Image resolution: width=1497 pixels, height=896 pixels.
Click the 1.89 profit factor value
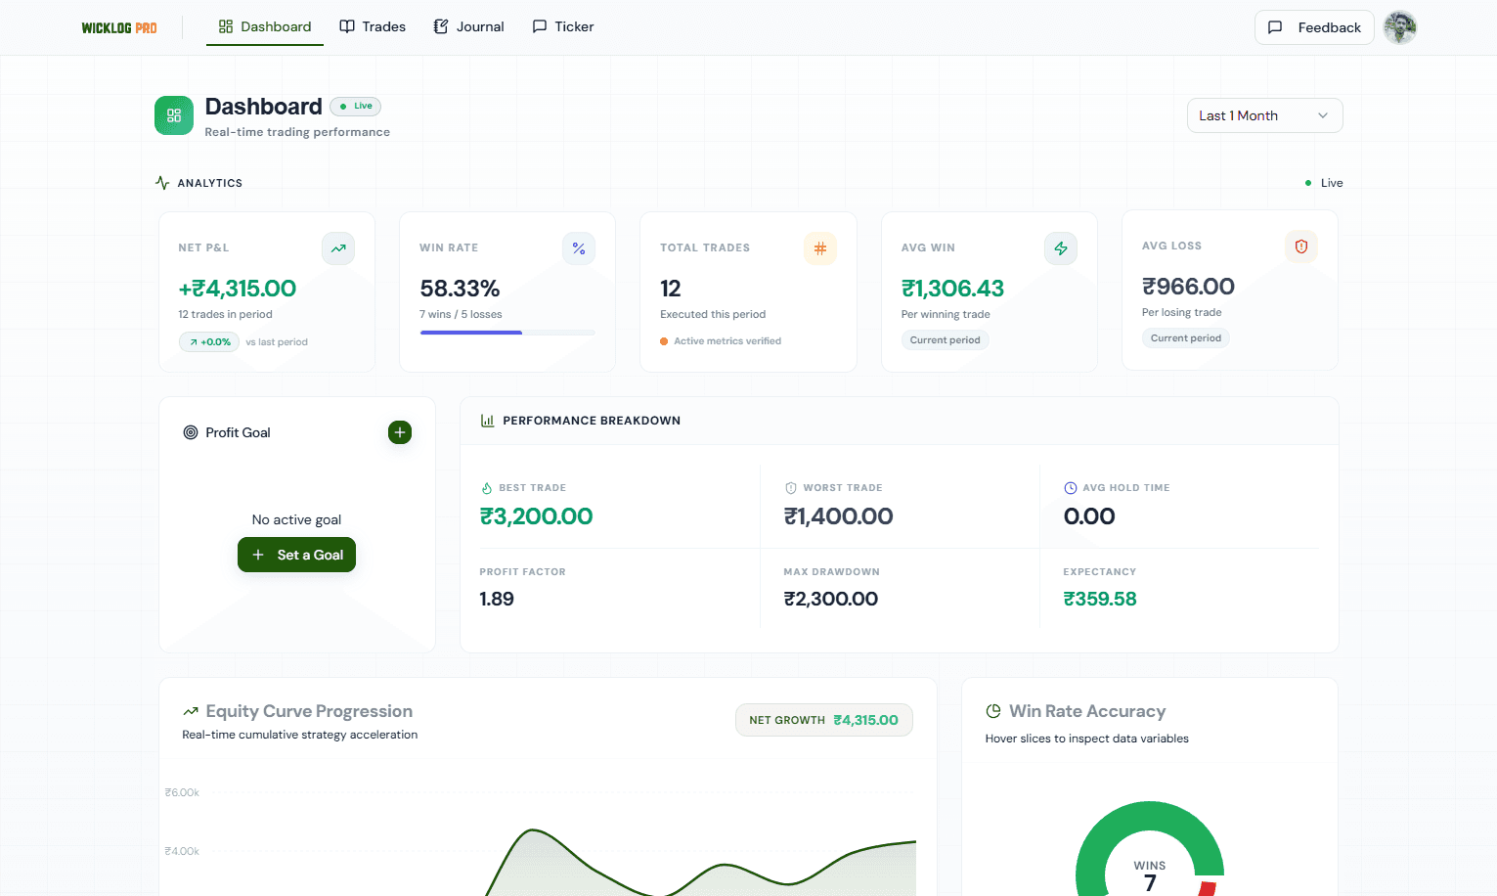click(497, 599)
